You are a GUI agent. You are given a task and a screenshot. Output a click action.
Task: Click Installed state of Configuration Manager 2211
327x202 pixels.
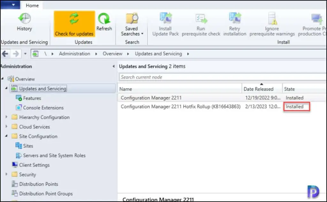294,98
